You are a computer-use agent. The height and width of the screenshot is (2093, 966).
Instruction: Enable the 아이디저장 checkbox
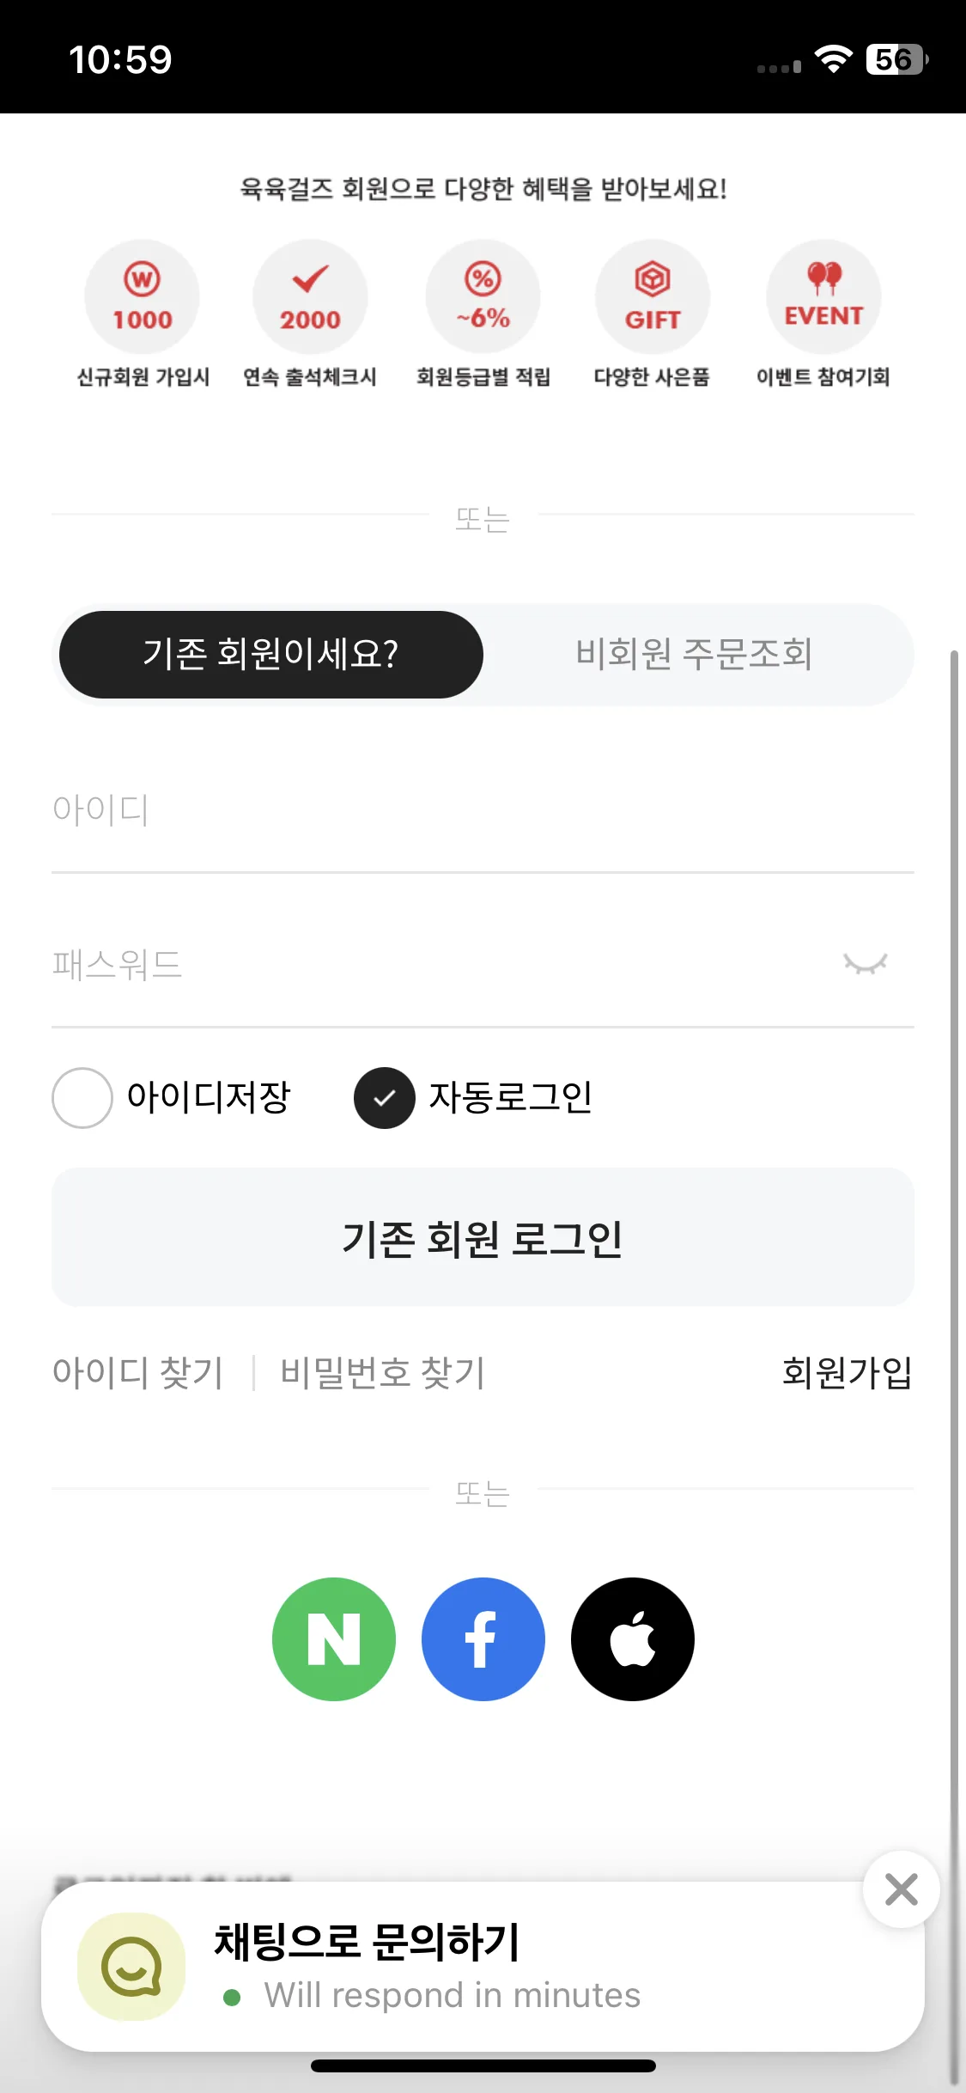82,1097
